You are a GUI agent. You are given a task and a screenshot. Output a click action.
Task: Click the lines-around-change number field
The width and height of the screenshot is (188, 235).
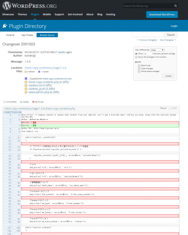tap(148, 54)
